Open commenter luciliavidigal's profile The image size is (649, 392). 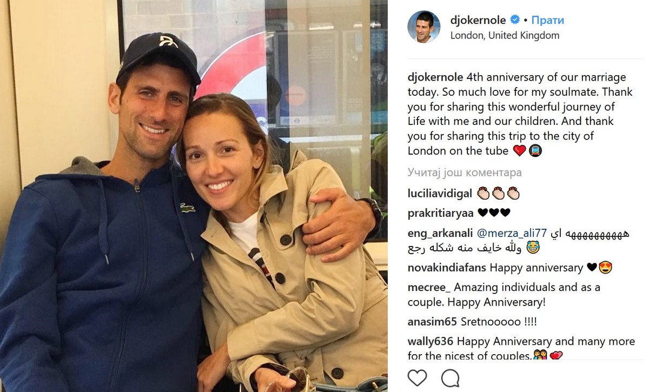pos(440,193)
